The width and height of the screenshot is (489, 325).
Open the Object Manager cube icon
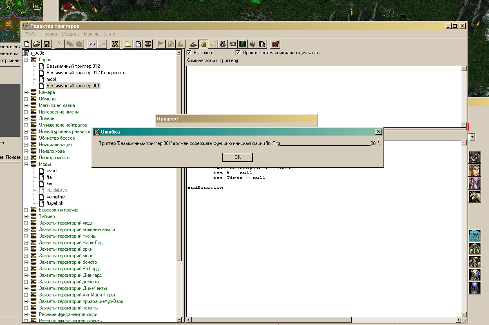252,44
